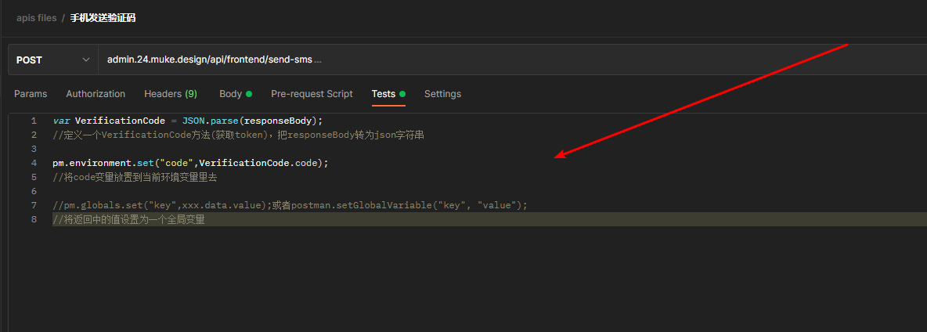Click line number 3 in the gutter
Screen dimensions: 927x332
coord(34,149)
